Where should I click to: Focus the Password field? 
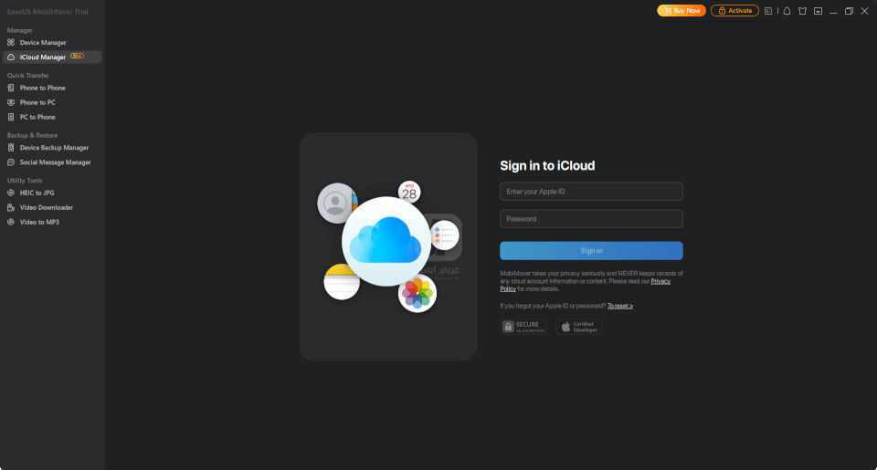591,219
